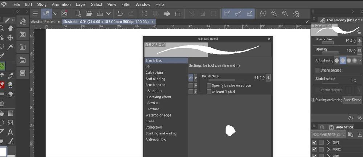Click the gear settings icon in the command bar
Screen dimensions: 363x157
coord(296,13)
